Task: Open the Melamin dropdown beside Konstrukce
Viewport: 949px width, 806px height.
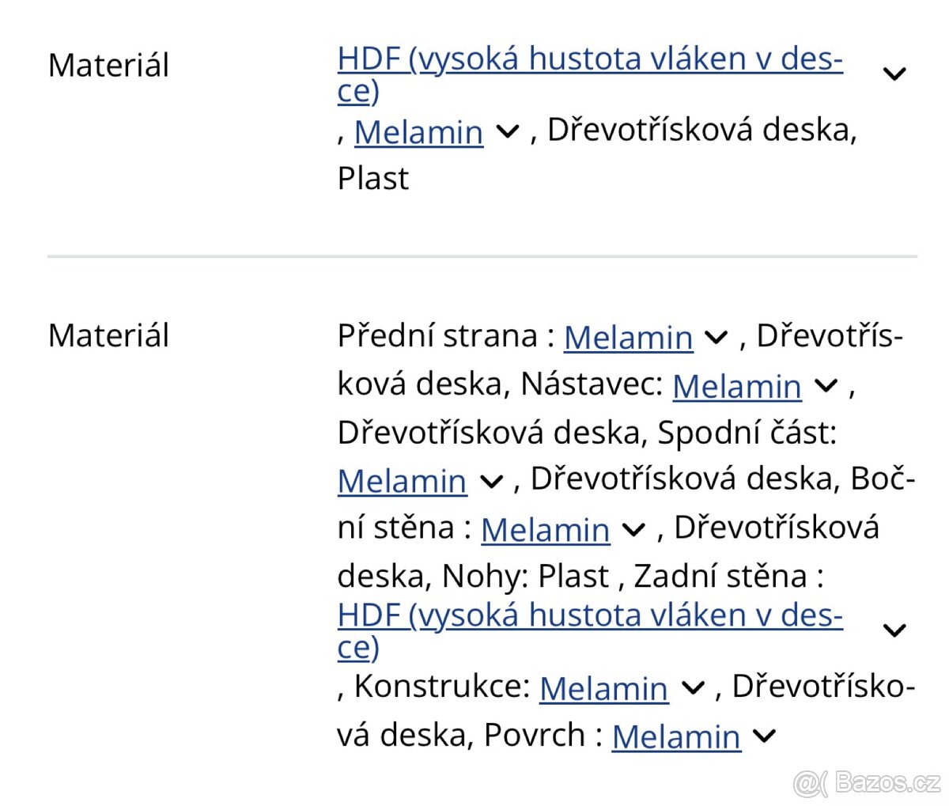Action: 694,688
